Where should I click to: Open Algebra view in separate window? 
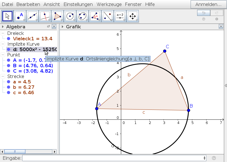pos(48,26)
